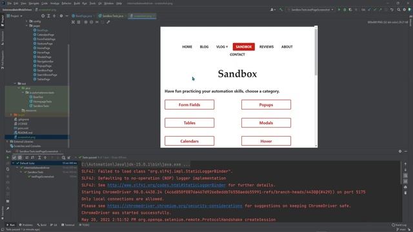
Task: Expand External Libraries in Project tree
Action: (7, 142)
